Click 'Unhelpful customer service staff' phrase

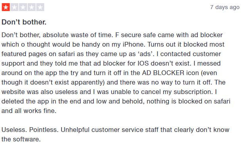(x=110, y=130)
